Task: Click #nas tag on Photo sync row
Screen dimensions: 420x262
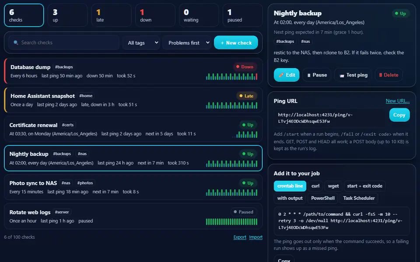Action: click(x=66, y=183)
